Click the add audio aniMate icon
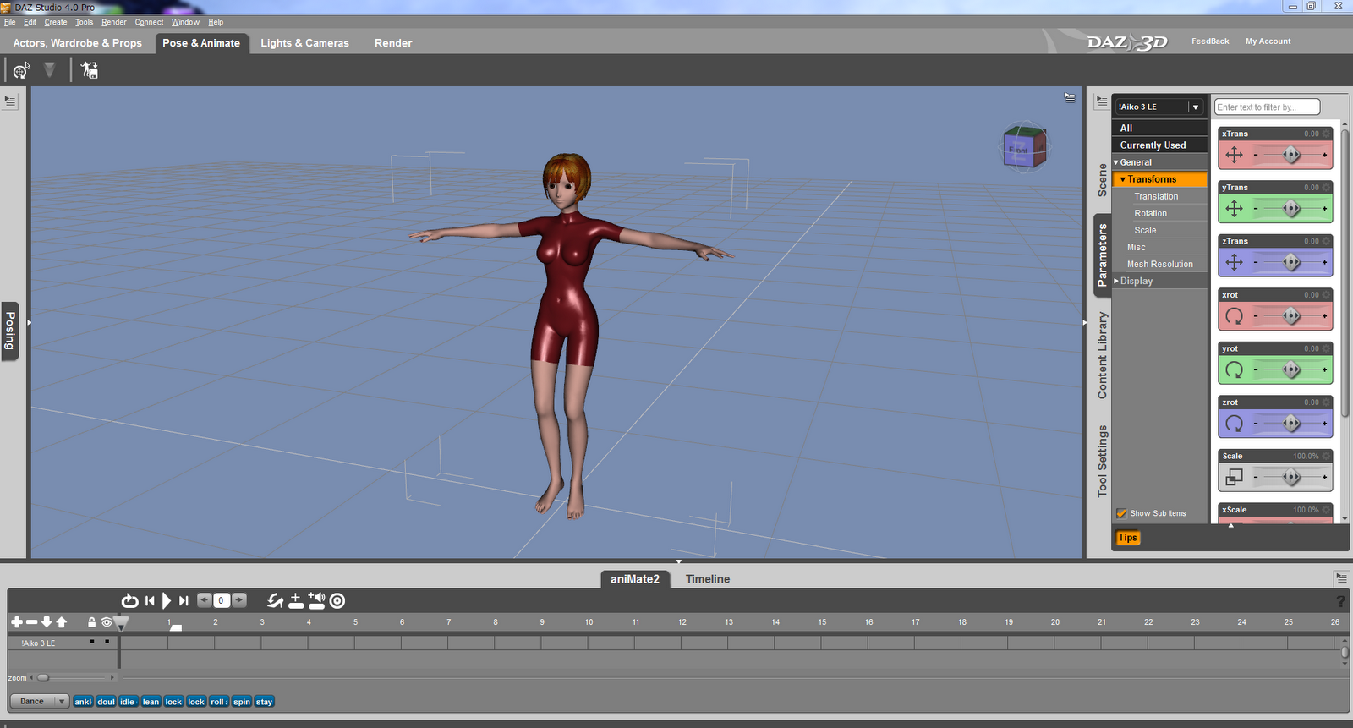 click(x=316, y=600)
